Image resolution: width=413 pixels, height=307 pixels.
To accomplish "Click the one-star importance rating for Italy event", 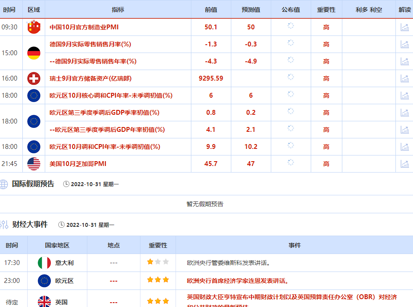I will point(151,262).
